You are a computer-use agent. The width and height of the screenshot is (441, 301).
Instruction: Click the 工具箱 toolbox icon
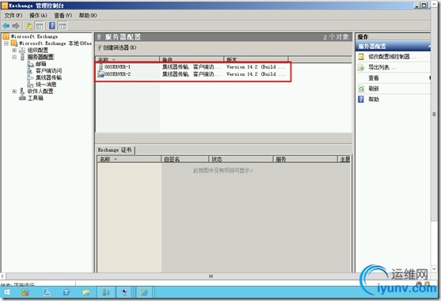coord(22,98)
